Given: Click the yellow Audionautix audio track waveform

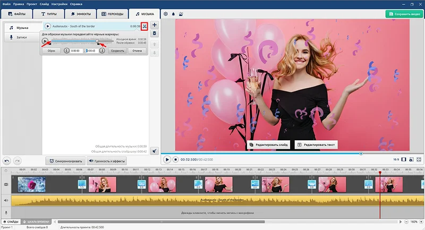Looking at the screenshot, I should tap(218, 200).
